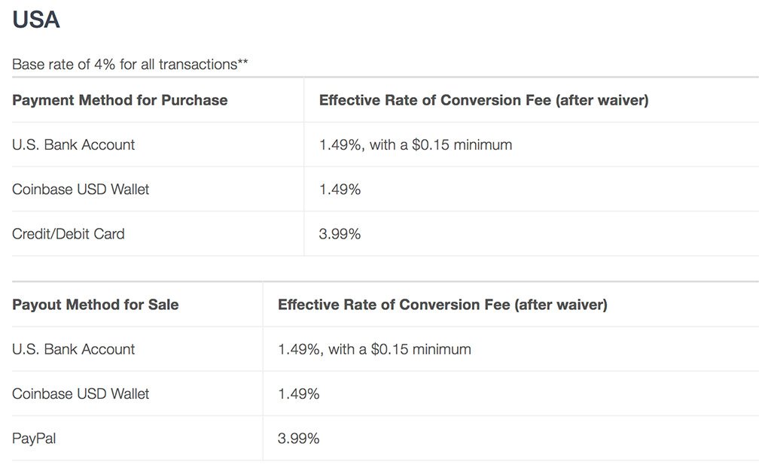Click Payment Method for Purchase header

[120, 100]
